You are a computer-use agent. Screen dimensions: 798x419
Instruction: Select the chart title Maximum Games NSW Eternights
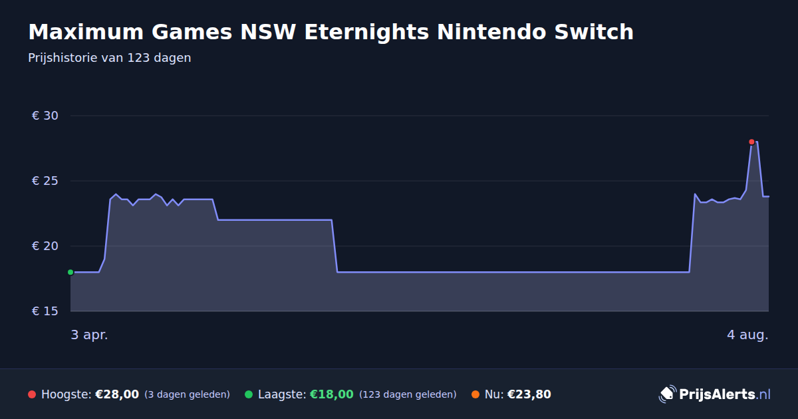331,32
